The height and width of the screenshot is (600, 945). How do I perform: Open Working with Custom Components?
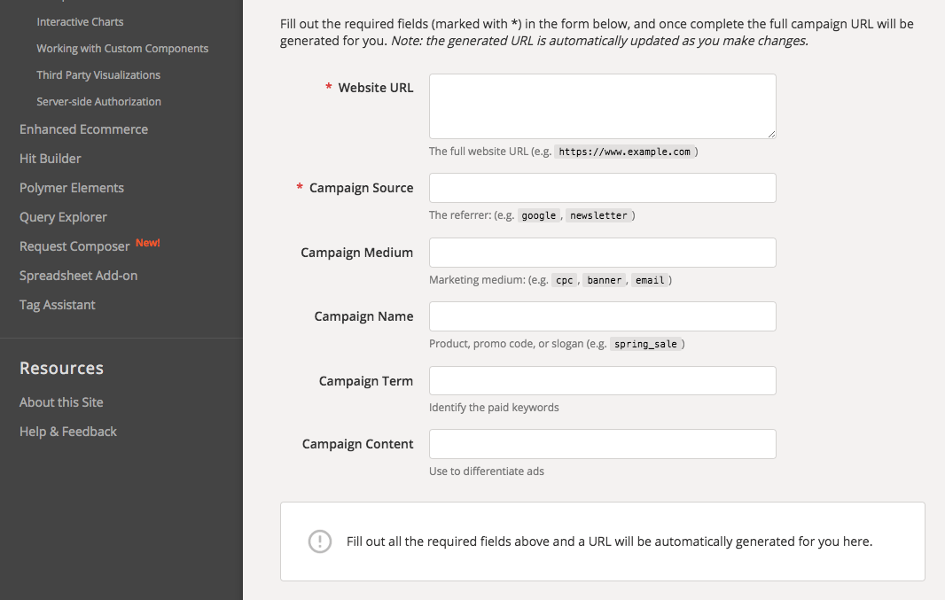coord(122,48)
